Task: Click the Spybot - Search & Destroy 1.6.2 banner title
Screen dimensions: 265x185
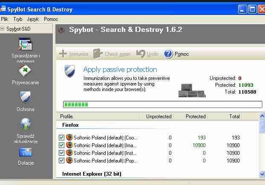Action: 126,30
